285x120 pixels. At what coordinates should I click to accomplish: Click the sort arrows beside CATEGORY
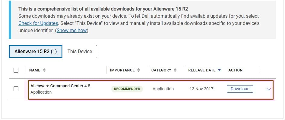click(175, 70)
